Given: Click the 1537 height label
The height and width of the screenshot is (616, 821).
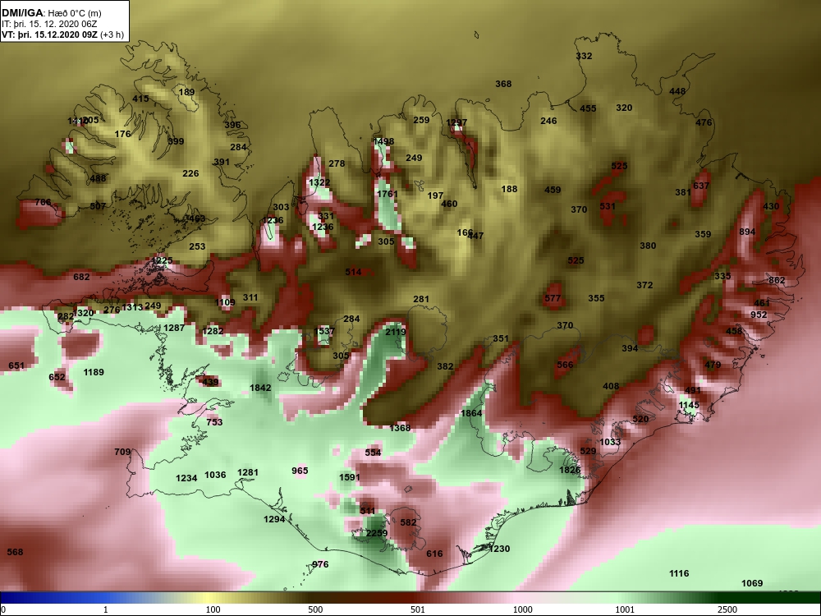Looking at the screenshot, I should click(324, 331).
